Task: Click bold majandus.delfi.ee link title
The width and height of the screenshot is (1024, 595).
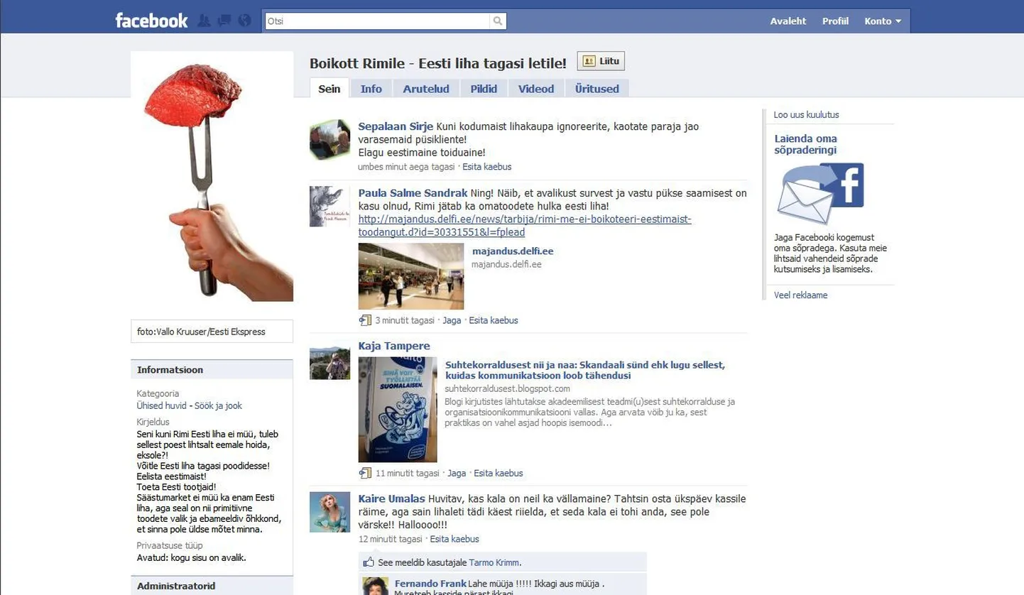Action: [513, 251]
